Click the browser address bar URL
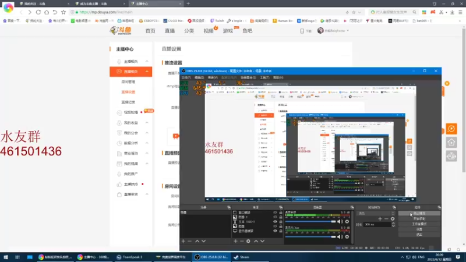Viewport: 466px width, 262px height. pos(106,12)
